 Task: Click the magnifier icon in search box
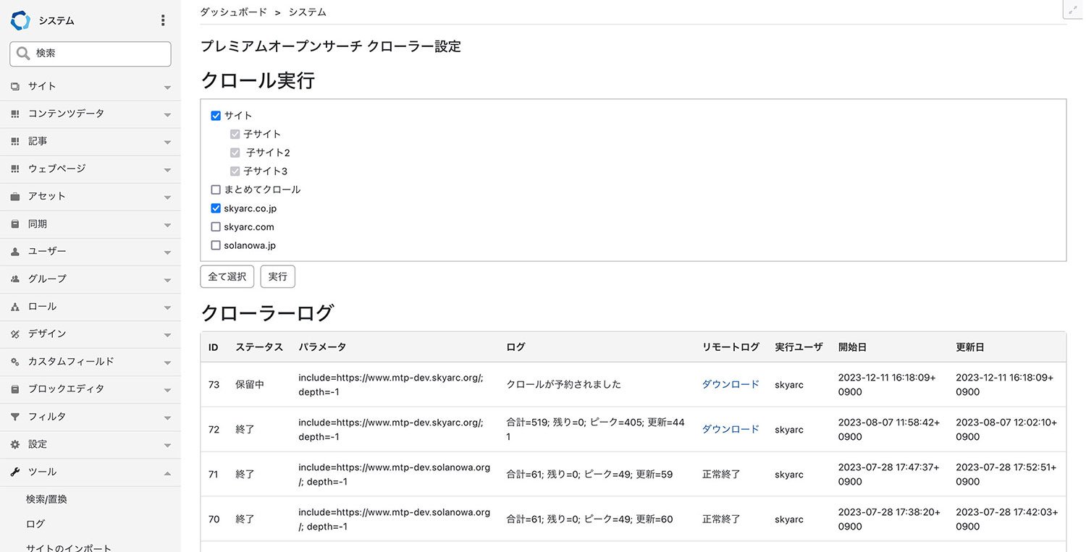[23, 54]
